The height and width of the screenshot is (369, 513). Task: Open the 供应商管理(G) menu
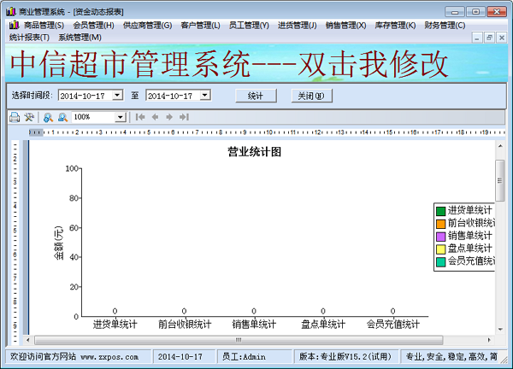147,25
